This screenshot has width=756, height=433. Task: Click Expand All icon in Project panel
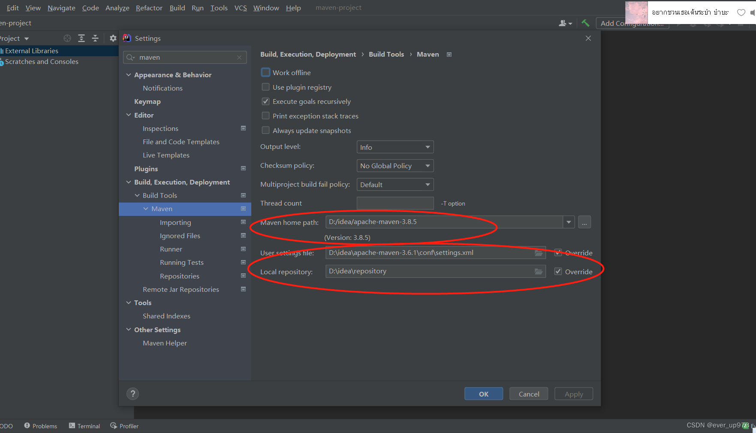(81, 38)
